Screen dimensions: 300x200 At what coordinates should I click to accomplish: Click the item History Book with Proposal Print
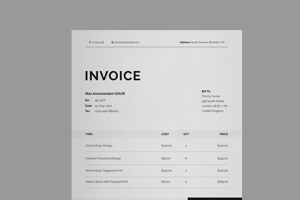pos(107,182)
